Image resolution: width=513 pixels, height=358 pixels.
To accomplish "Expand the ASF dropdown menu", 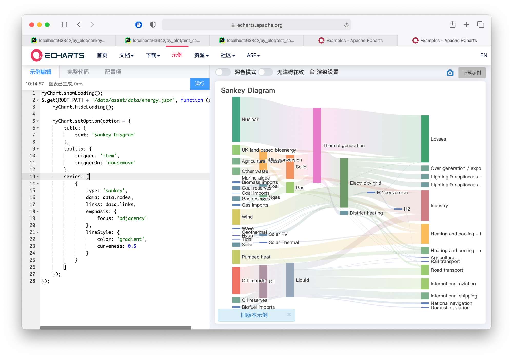I will [x=252, y=55].
